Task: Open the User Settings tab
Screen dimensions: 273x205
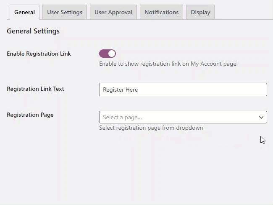Action: (x=65, y=12)
